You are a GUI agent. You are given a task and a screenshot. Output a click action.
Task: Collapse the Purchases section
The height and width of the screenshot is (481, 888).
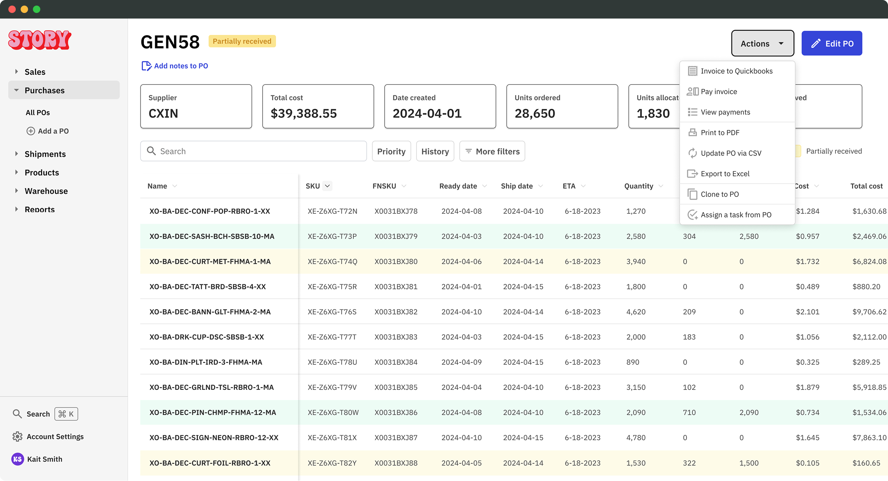point(16,90)
